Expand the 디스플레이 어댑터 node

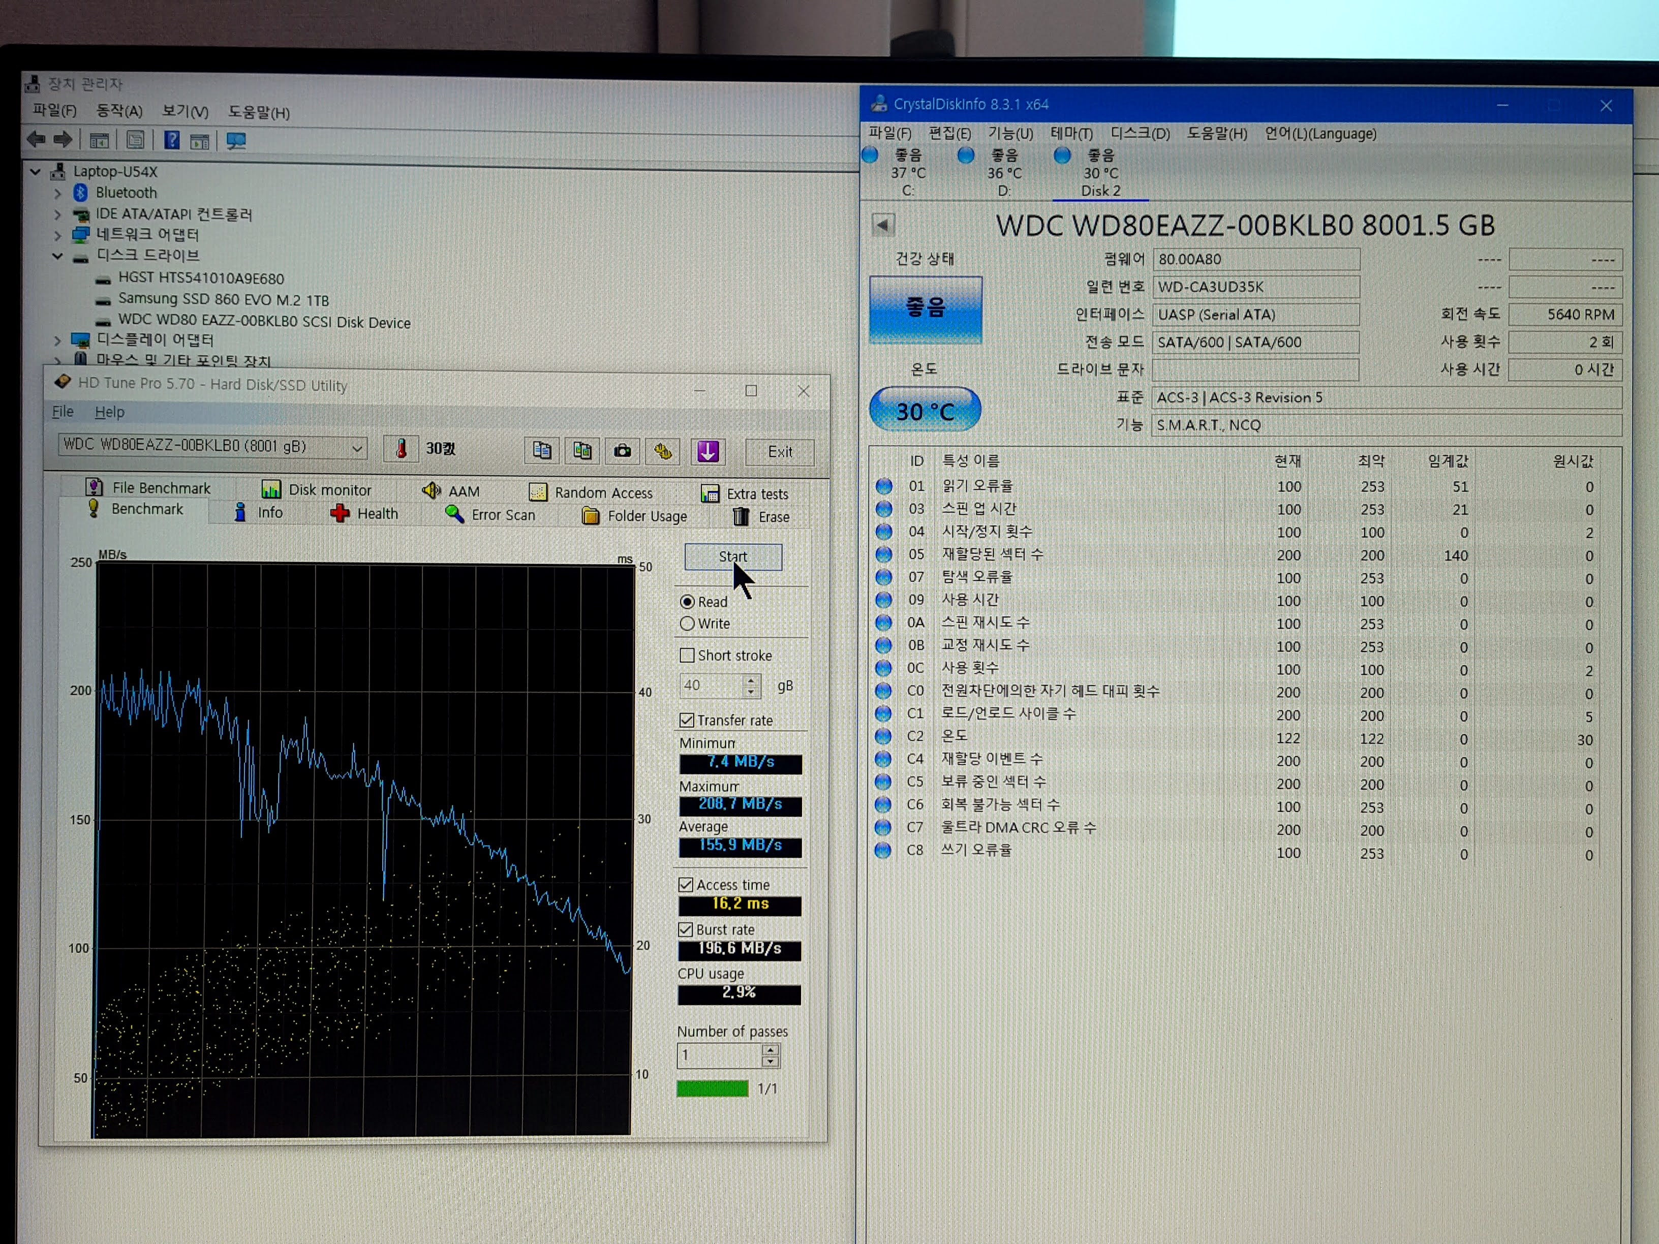pyautogui.click(x=58, y=339)
